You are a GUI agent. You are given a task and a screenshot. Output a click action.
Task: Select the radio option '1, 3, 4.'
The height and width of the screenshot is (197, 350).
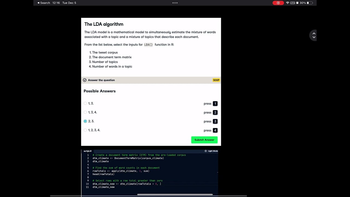coord(85,112)
